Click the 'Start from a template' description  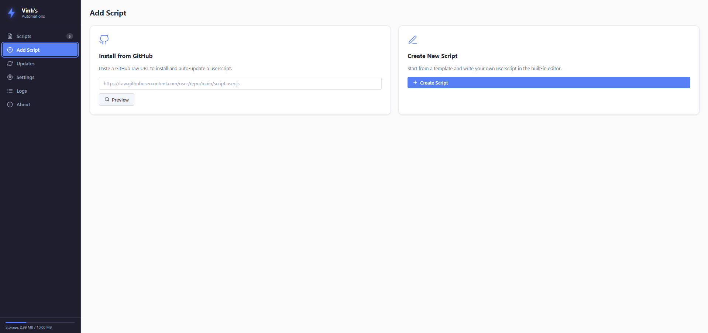[x=484, y=68]
